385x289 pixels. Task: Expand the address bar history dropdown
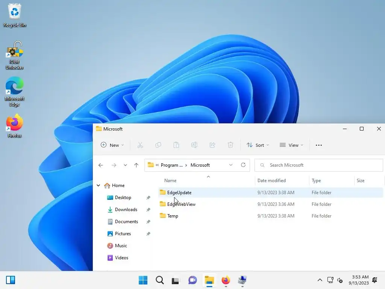231,165
